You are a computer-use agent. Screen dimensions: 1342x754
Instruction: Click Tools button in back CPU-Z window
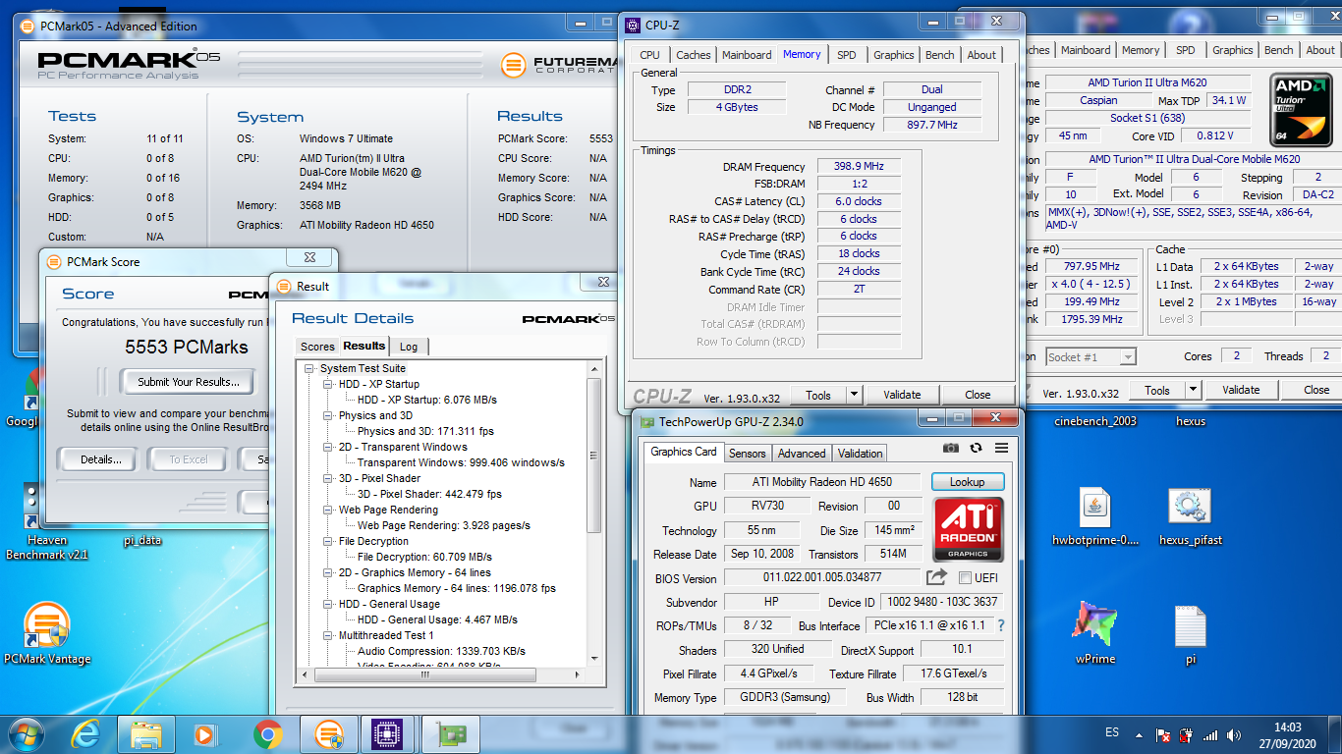[x=1157, y=390]
